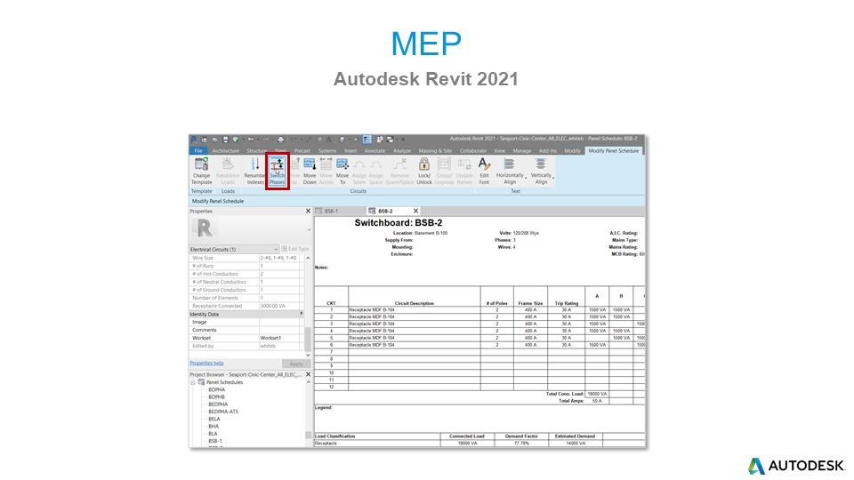
Task: Select the Switch Phases tool
Action: point(278,171)
